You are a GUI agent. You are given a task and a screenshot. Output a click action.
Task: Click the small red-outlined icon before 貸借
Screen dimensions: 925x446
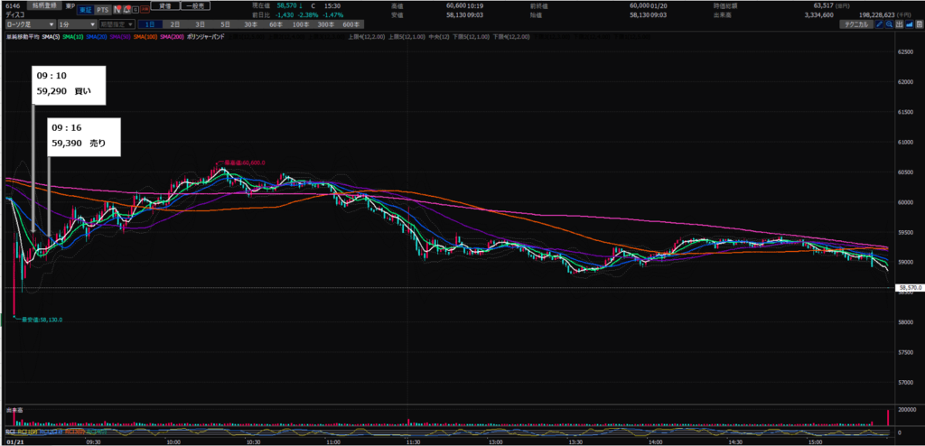[x=142, y=7]
